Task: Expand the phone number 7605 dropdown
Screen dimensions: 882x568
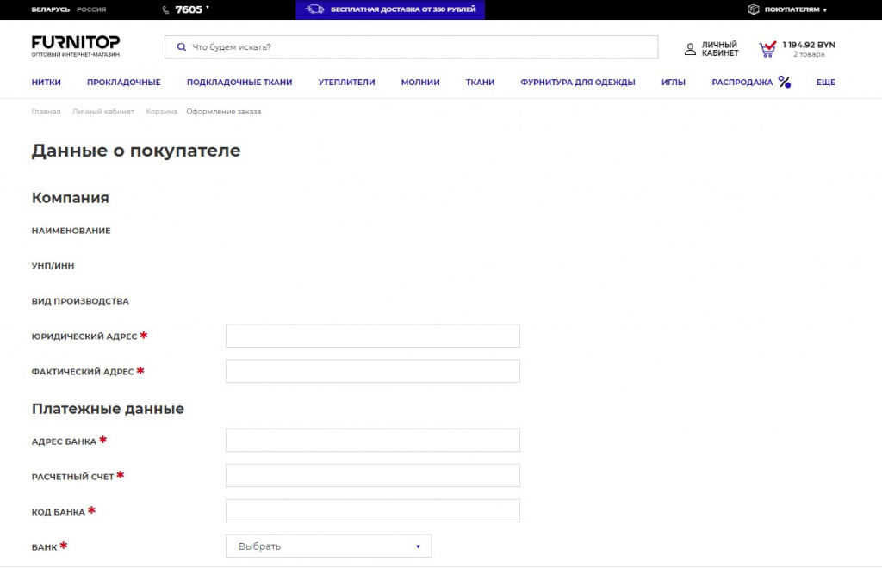Action: point(208,8)
